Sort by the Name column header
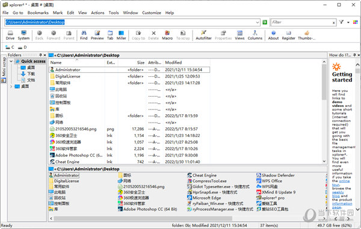 pyautogui.click(x=77, y=63)
